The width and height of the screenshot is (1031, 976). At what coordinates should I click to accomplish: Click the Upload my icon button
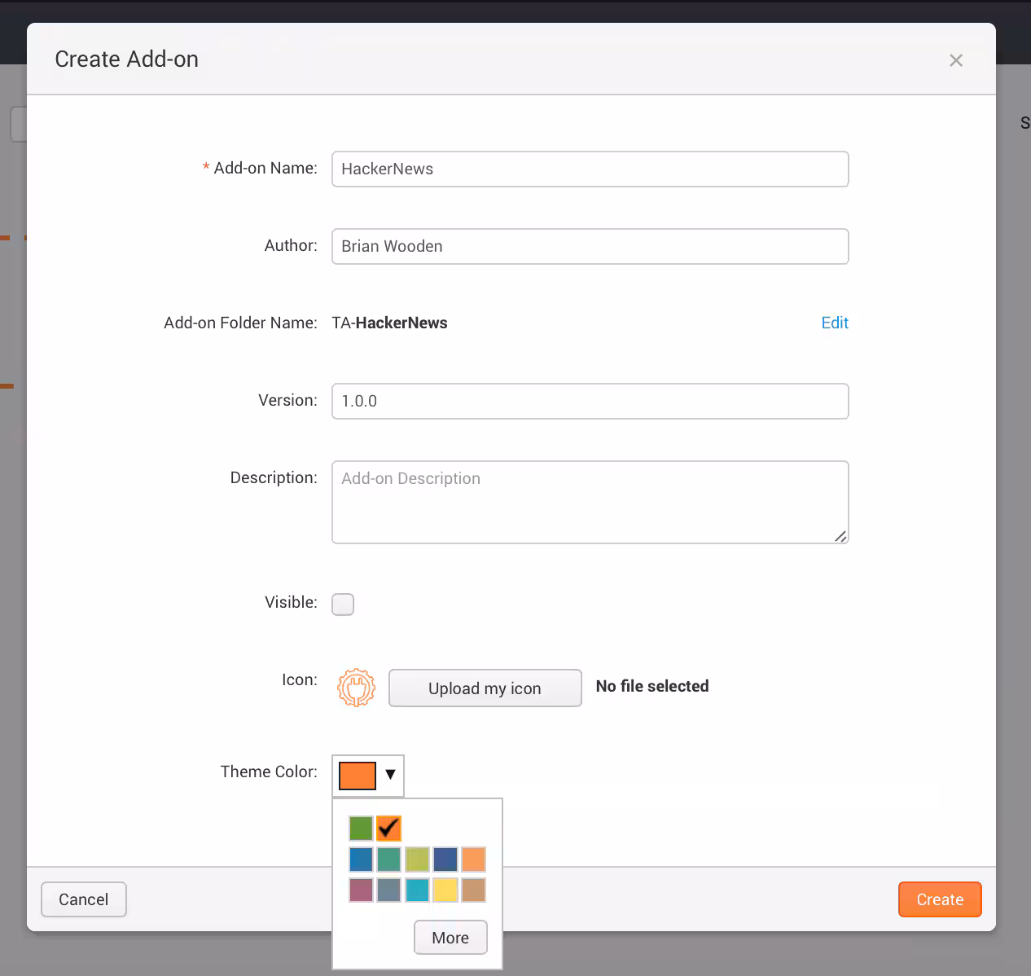pyautogui.click(x=485, y=688)
